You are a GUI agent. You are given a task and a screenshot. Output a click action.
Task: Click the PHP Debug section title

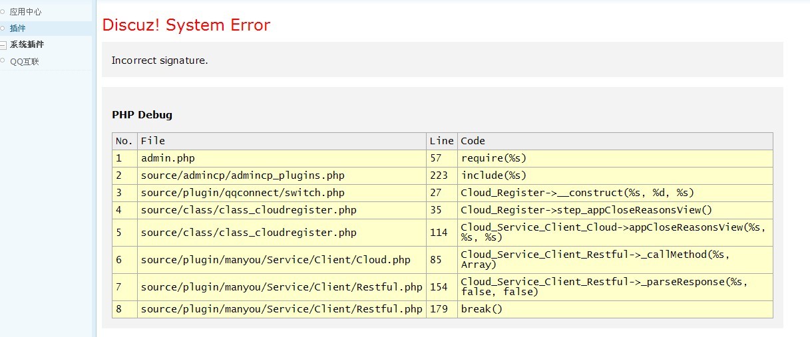click(x=142, y=115)
